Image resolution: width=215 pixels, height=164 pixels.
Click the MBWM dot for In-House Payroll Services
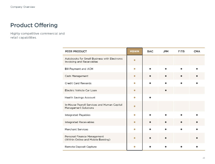(x=134, y=106)
